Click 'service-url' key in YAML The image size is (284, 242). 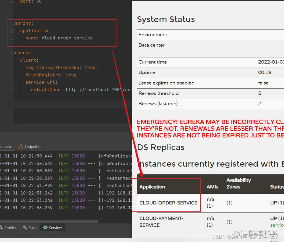click(x=40, y=82)
